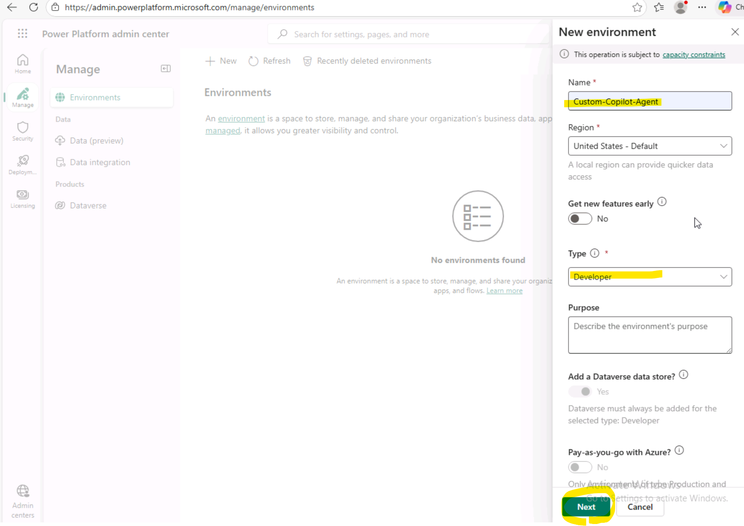Open the app launcher waffle icon
This screenshot has width=744, height=526.
click(22, 34)
